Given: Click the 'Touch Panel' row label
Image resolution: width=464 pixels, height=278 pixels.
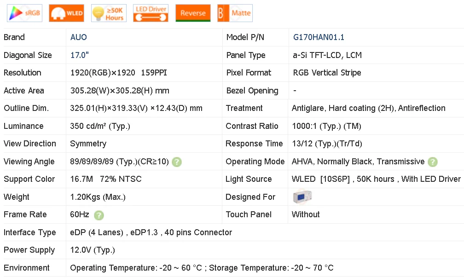Looking at the screenshot, I should click(249, 214).
